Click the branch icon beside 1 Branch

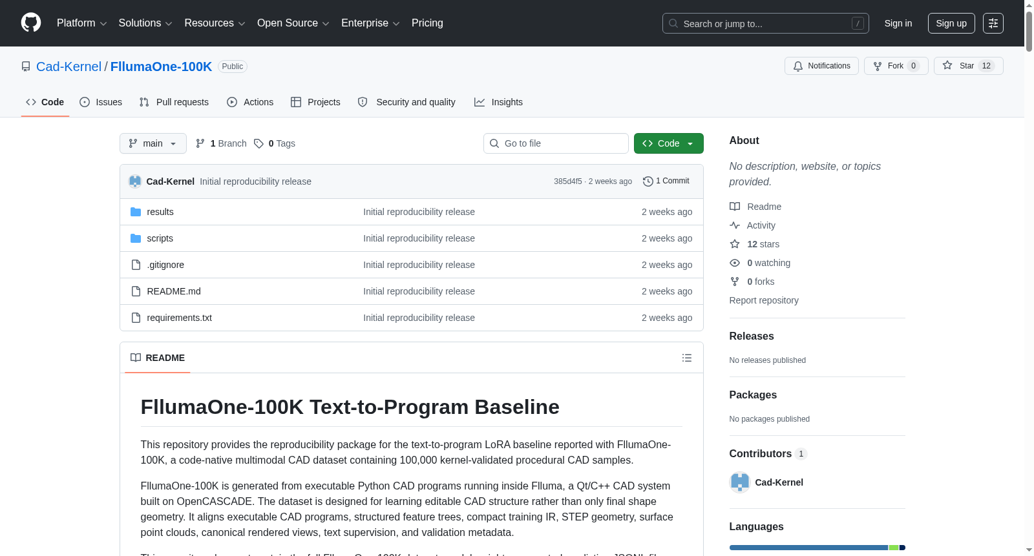click(200, 143)
